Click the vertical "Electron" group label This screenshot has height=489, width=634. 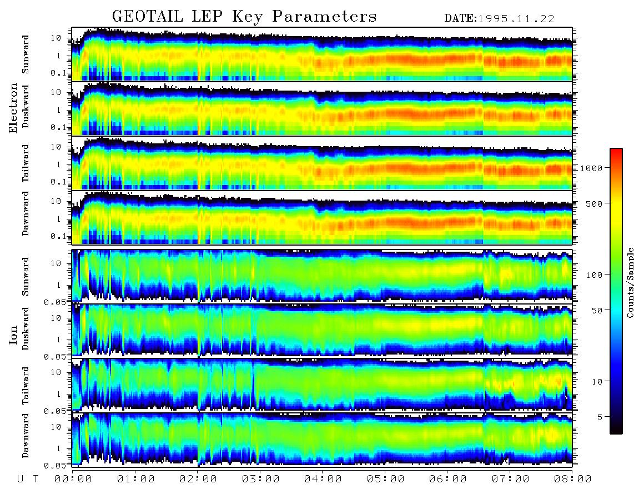pyautogui.click(x=13, y=108)
